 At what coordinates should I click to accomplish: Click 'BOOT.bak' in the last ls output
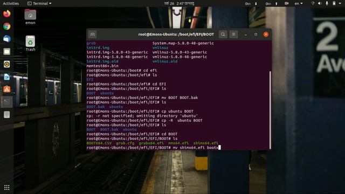(x=109, y=129)
